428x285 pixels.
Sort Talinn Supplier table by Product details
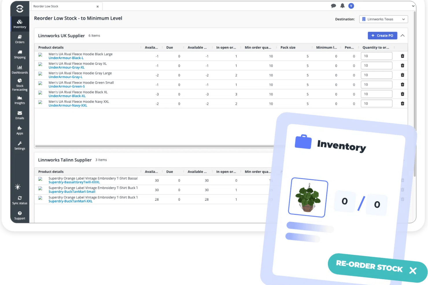(x=51, y=172)
